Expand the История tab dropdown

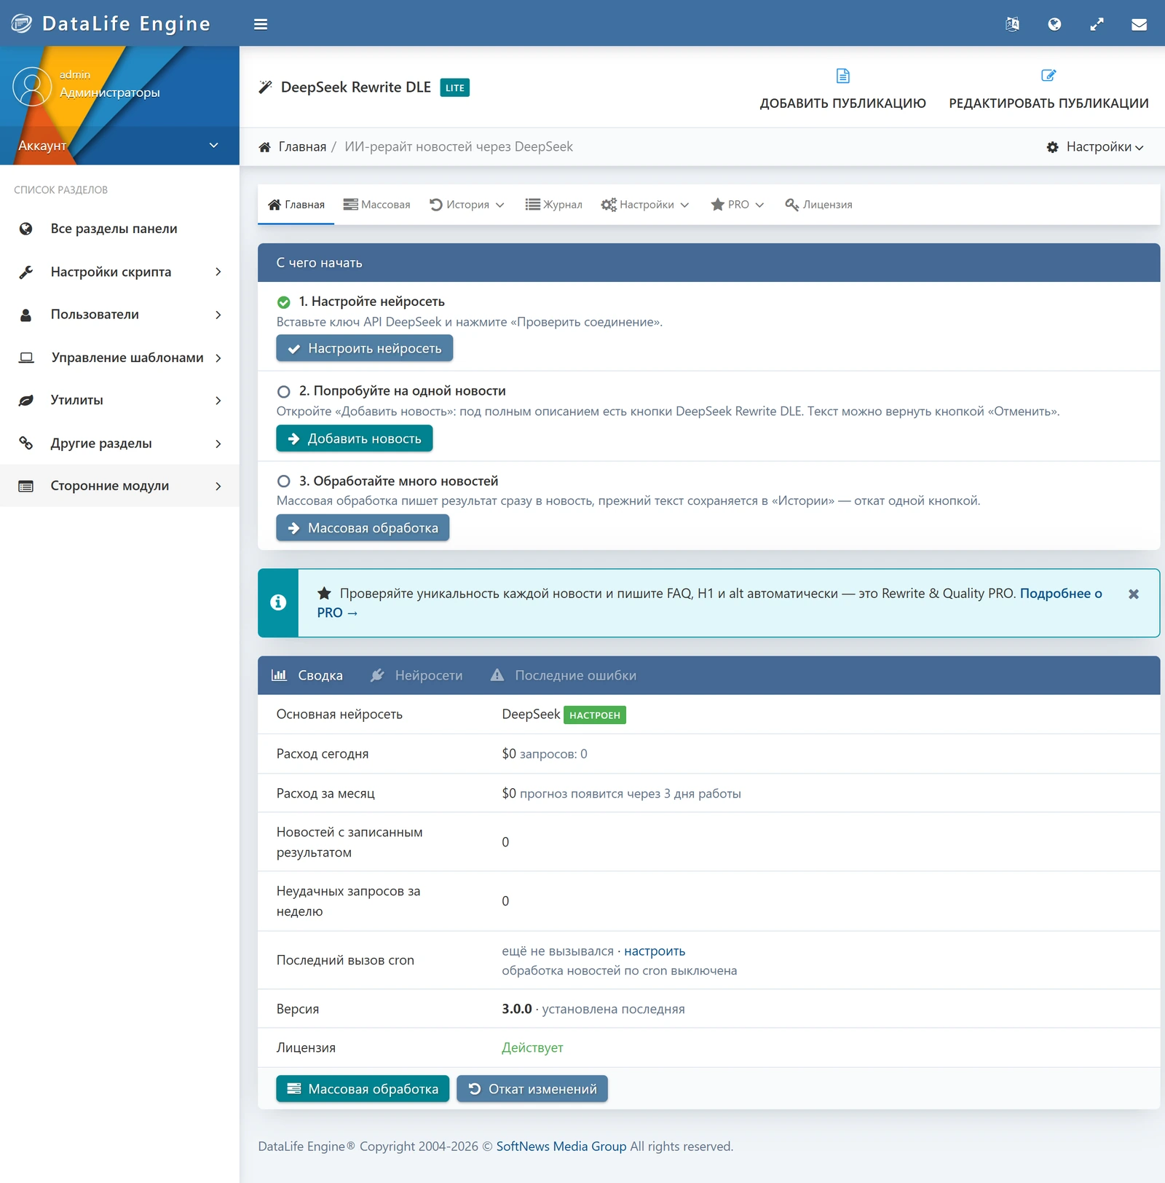(x=467, y=205)
